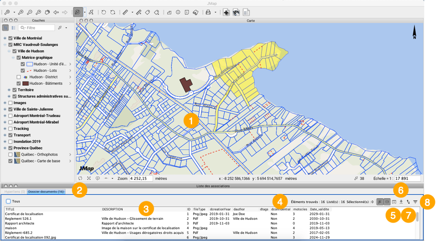
Task: Sort by the DESCRIPTION column header
Action: pyautogui.click(x=113, y=209)
